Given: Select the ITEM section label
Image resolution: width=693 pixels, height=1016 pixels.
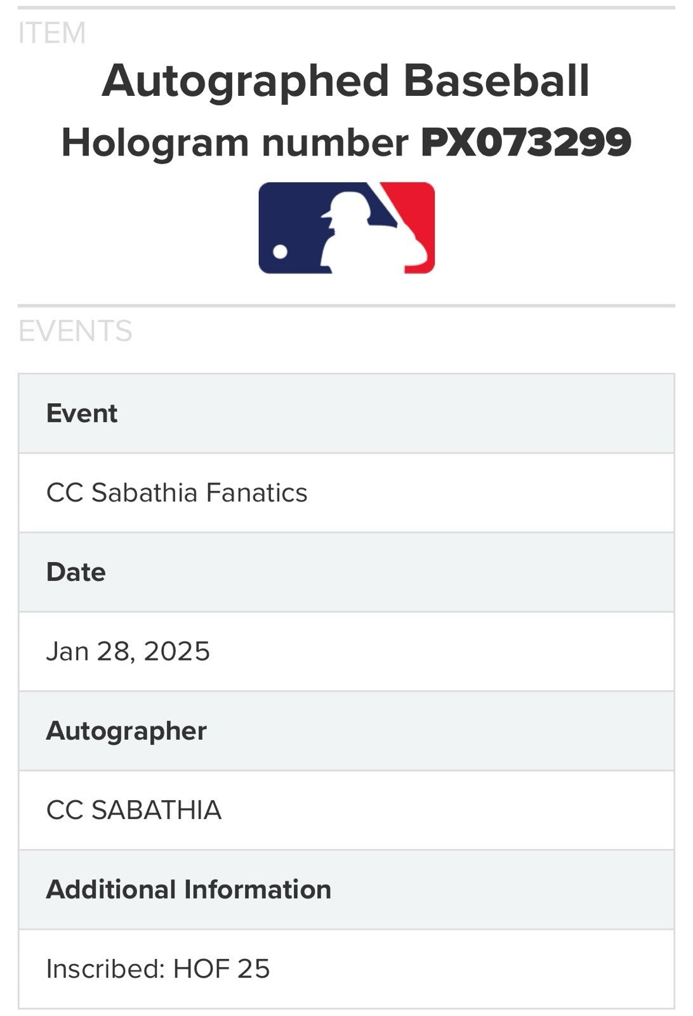Looking at the screenshot, I should coord(52,33).
